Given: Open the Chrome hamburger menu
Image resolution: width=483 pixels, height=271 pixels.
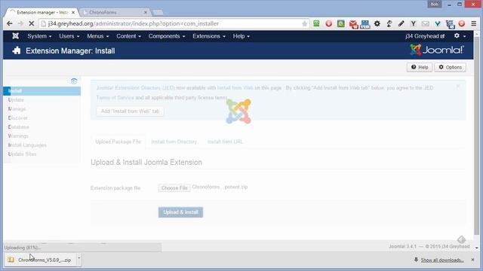Looking at the screenshot, I should tap(474, 23).
